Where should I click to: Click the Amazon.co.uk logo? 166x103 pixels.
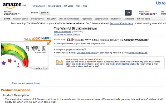coord(15,5)
